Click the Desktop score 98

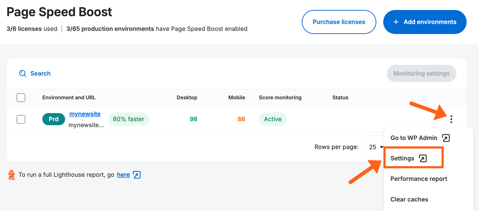point(193,119)
